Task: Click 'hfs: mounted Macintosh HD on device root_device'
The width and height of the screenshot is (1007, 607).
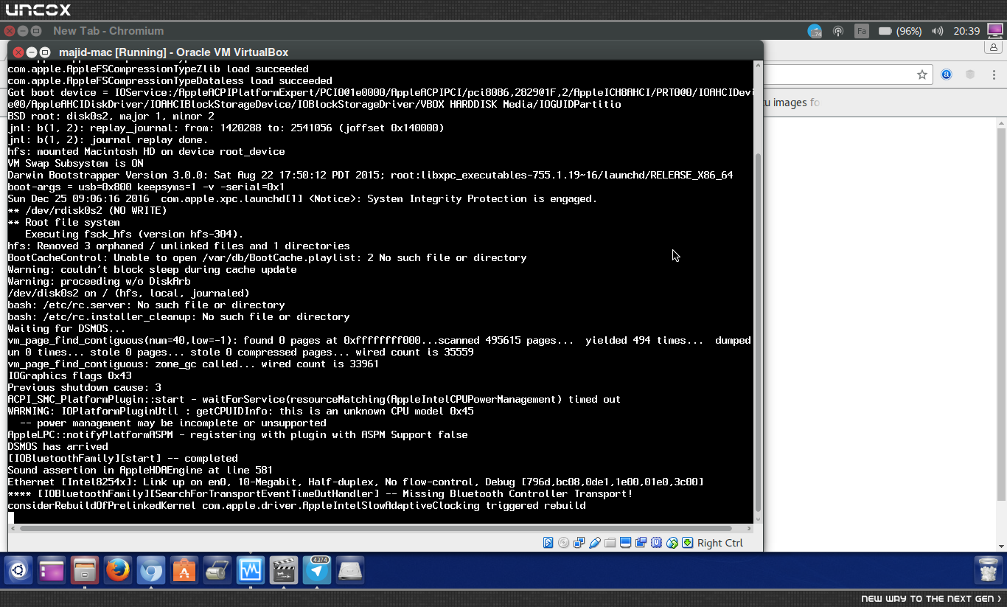Action: coord(146,151)
